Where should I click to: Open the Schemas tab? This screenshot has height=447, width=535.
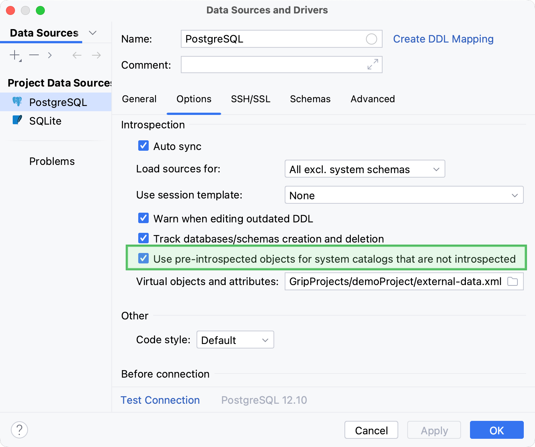pyautogui.click(x=310, y=99)
